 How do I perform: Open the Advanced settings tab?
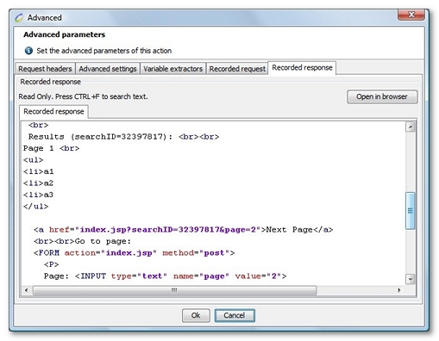(x=108, y=69)
